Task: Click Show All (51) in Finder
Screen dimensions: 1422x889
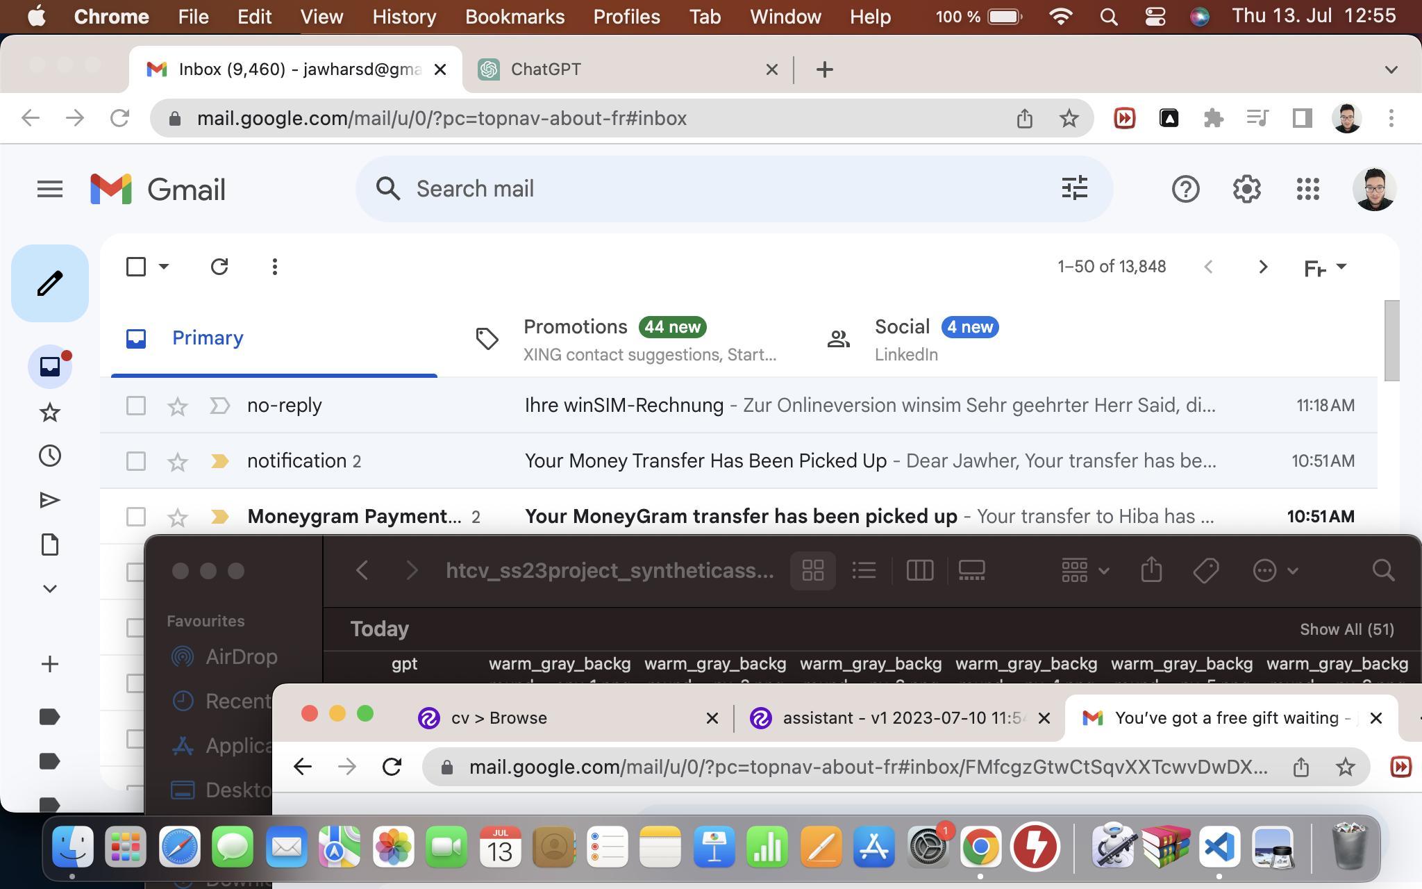Action: (x=1346, y=629)
